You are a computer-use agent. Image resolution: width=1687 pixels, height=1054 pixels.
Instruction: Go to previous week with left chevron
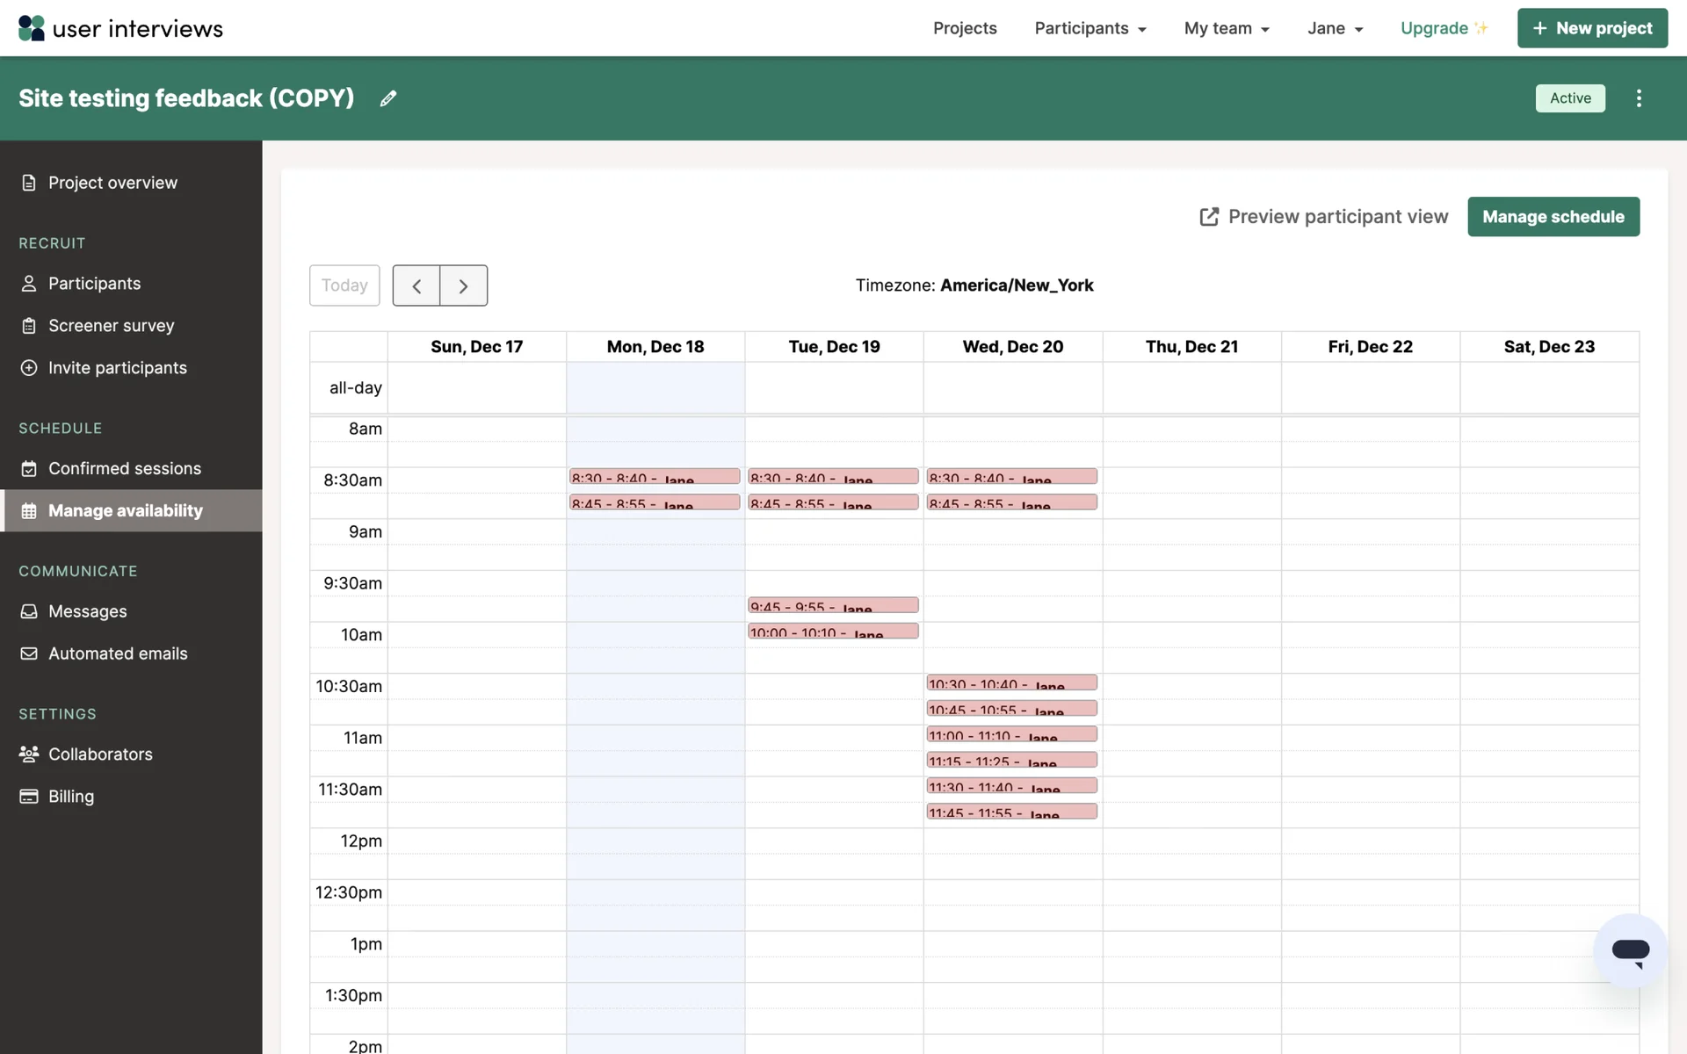tap(416, 285)
